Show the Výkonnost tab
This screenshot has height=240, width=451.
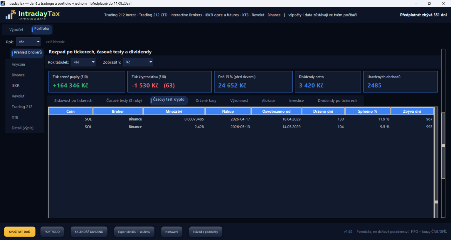(239, 101)
